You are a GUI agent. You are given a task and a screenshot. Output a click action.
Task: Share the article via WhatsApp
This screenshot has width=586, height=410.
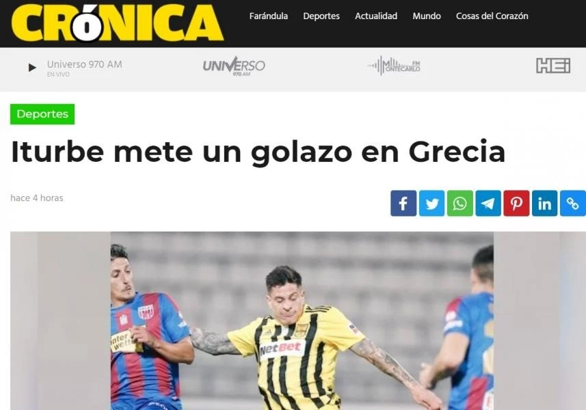460,203
